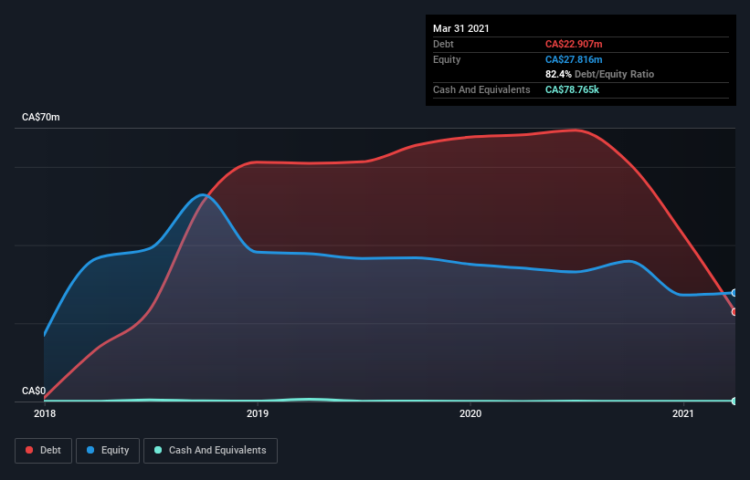Toggle the Equity legend button
Screen dimensions: 750x480
(108, 451)
